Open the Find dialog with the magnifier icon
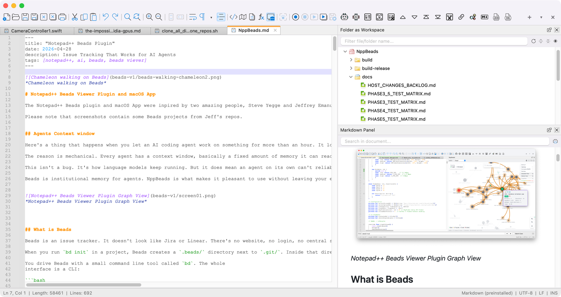 pos(127,17)
